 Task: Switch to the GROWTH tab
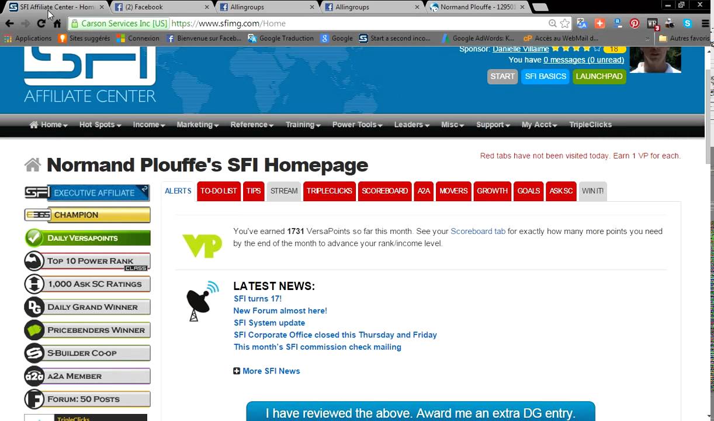pyautogui.click(x=492, y=191)
